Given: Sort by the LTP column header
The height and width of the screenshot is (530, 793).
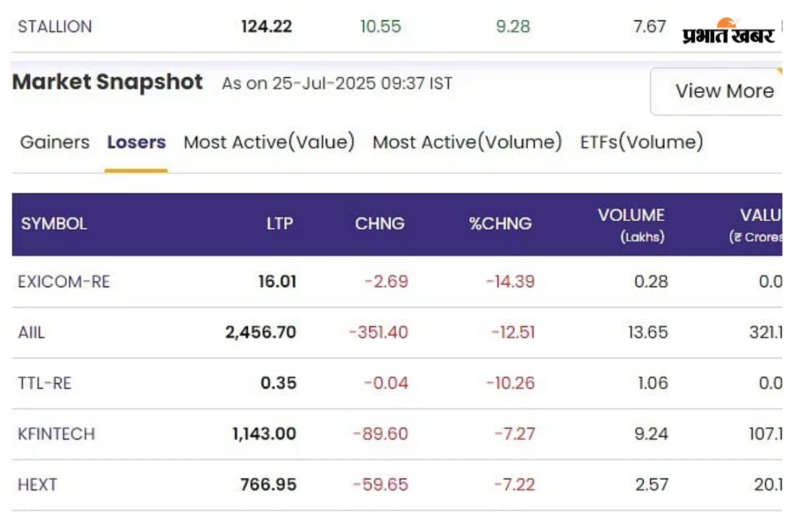Looking at the screenshot, I should click(x=280, y=224).
